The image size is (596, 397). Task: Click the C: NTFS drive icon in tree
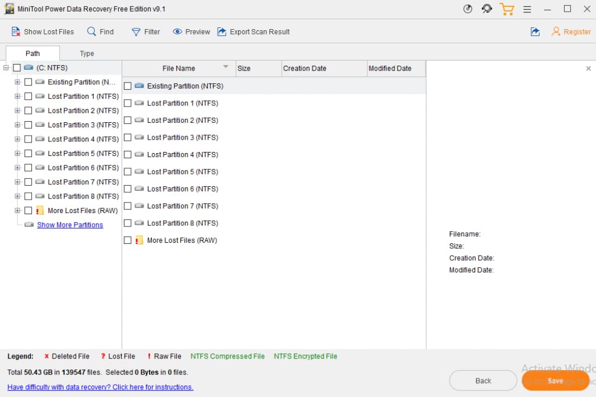tap(29, 68)
